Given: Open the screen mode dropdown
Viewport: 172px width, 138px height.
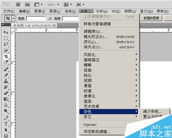Looking at the screenshot, I should coord(80,4).
